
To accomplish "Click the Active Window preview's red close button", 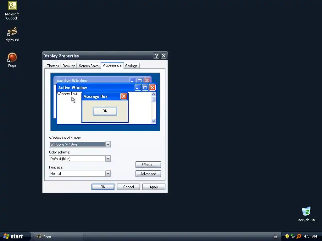I will (x=152, y=88).
